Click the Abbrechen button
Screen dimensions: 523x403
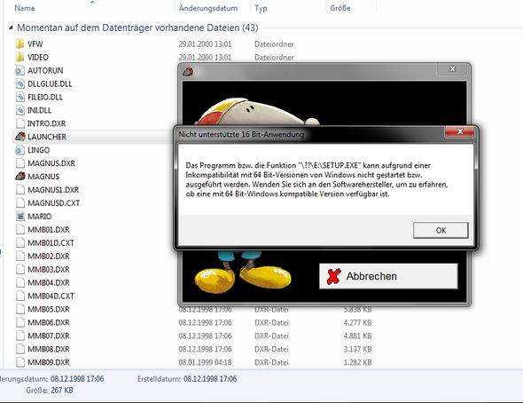click(388, 276)
